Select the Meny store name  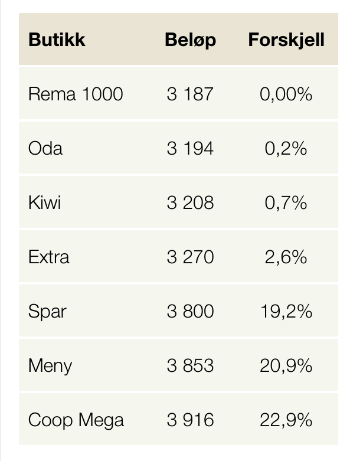(x=50, y=366)
